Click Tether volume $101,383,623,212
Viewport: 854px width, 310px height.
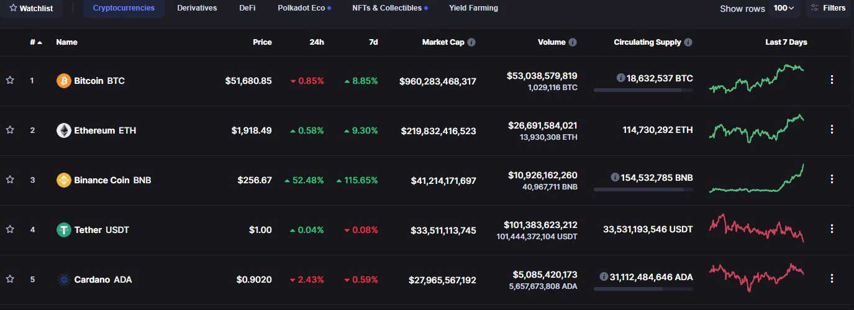coord(540,225)
